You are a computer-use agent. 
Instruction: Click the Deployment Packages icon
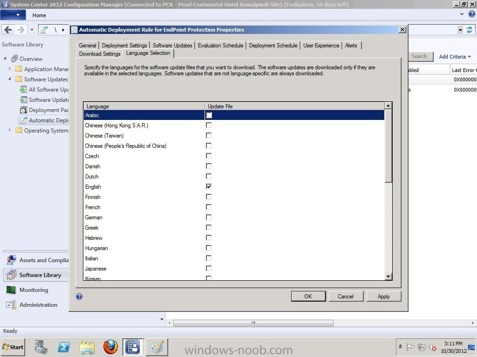tap(23, 110)
